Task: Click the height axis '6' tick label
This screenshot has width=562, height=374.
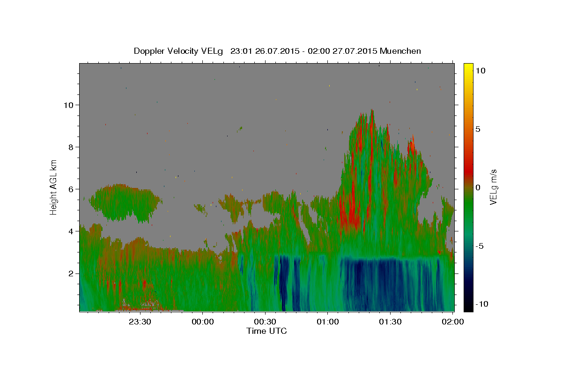Action: (70, 189)
